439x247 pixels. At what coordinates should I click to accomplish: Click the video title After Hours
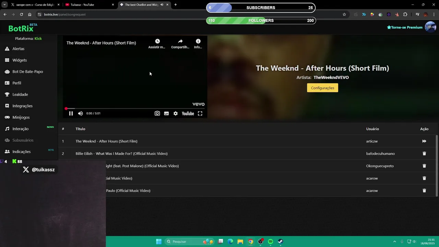101,43
